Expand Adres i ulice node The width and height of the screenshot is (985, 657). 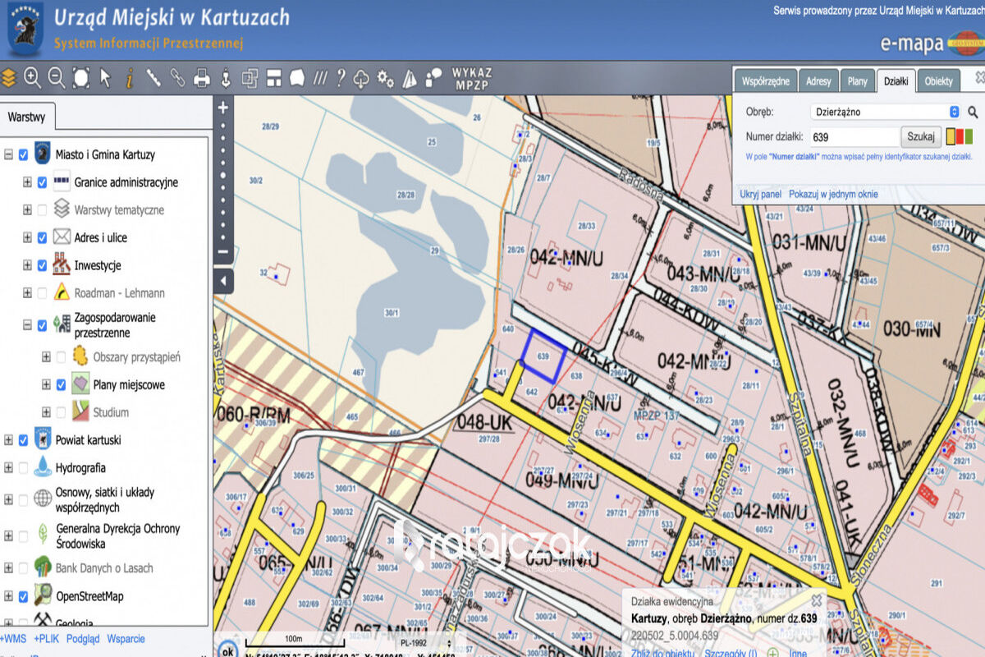[x=27, y=237]
